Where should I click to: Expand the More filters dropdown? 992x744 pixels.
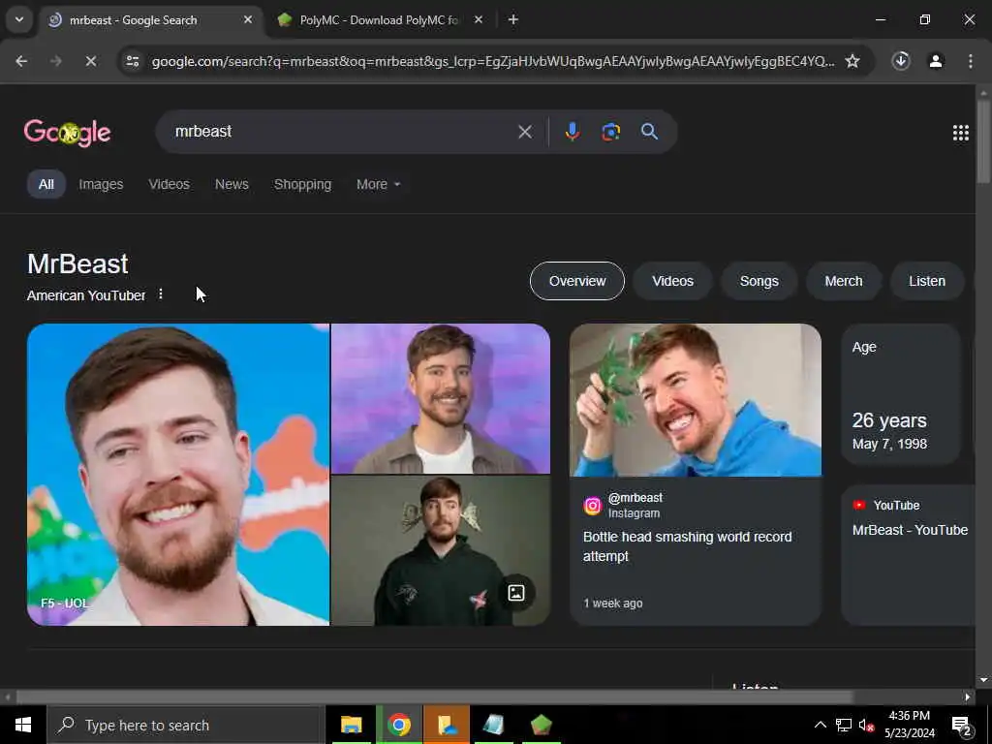tap(379, 184)
